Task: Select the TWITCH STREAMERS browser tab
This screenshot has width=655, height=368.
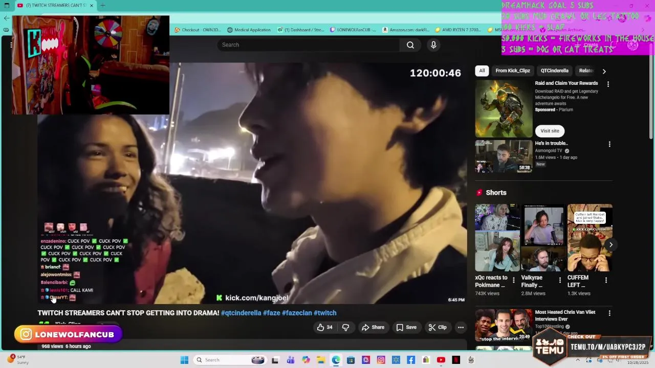Action: [55, 5]
